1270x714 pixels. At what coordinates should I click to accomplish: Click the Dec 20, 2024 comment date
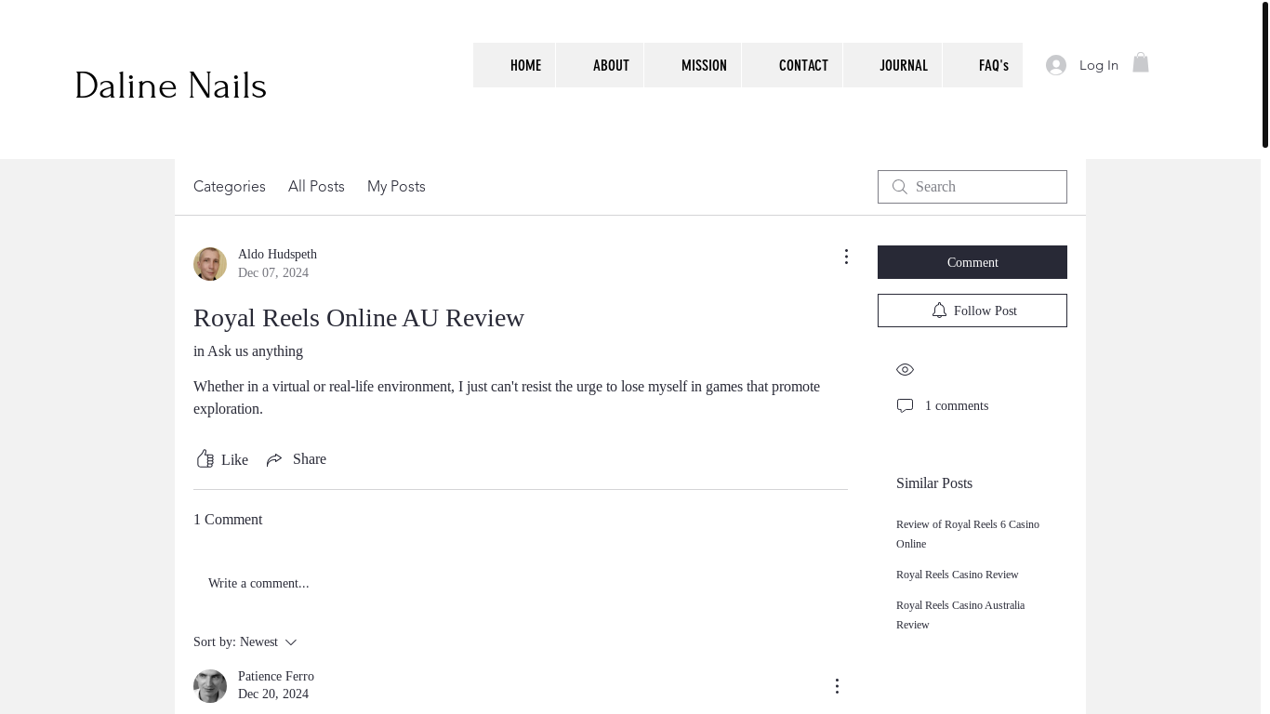coord(273,694)
